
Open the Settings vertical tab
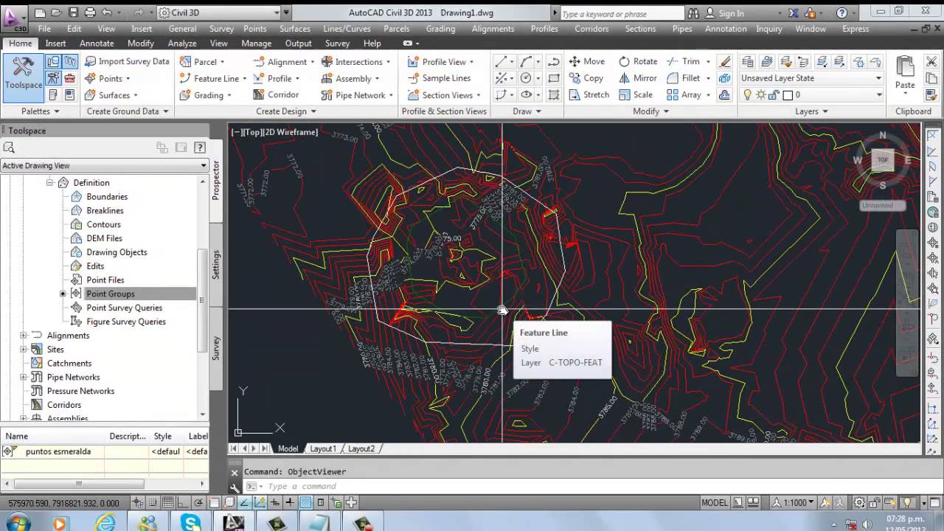(216, 265)
